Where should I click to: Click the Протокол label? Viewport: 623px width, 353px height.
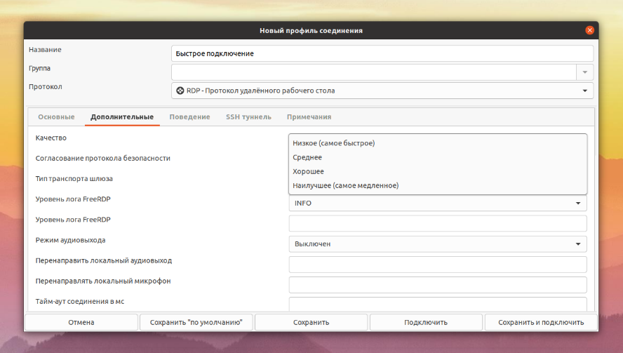(46, 86)
